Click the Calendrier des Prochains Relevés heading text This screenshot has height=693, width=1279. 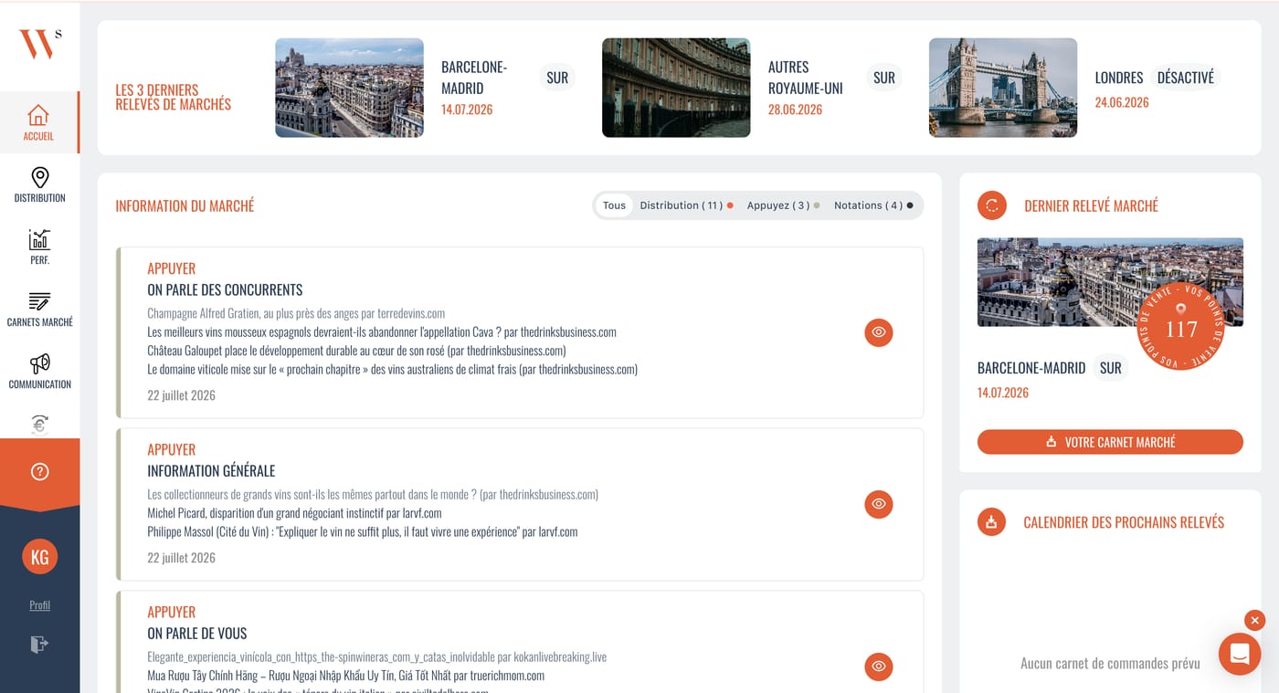tap(1124, 522)
